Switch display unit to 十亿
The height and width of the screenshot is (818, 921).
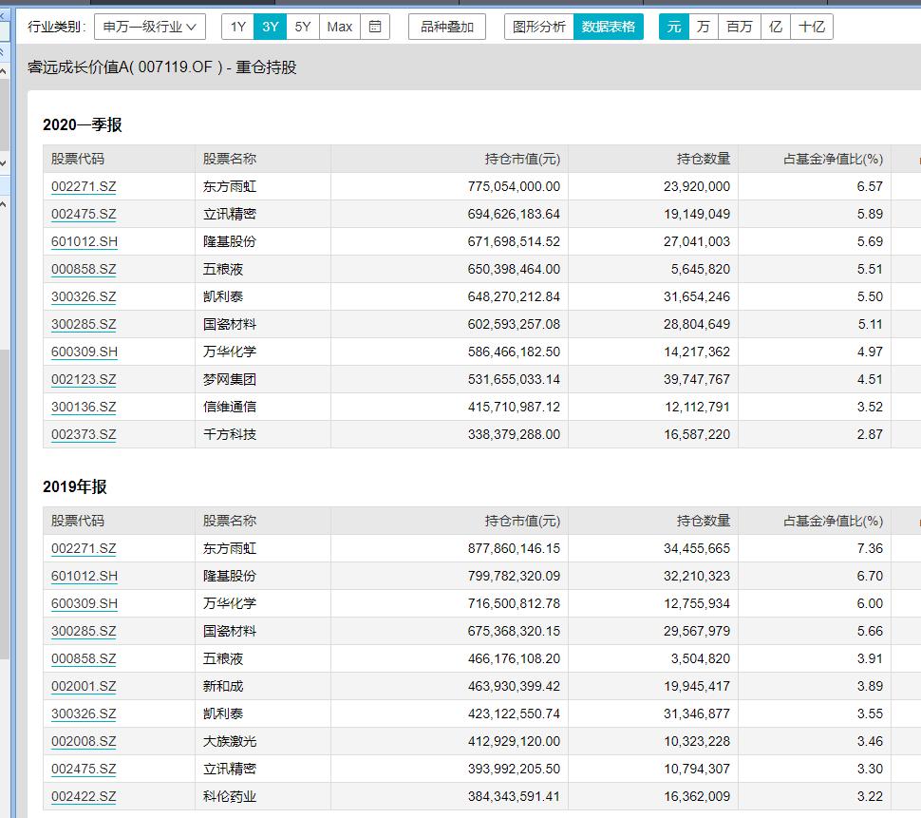[812, 26]
